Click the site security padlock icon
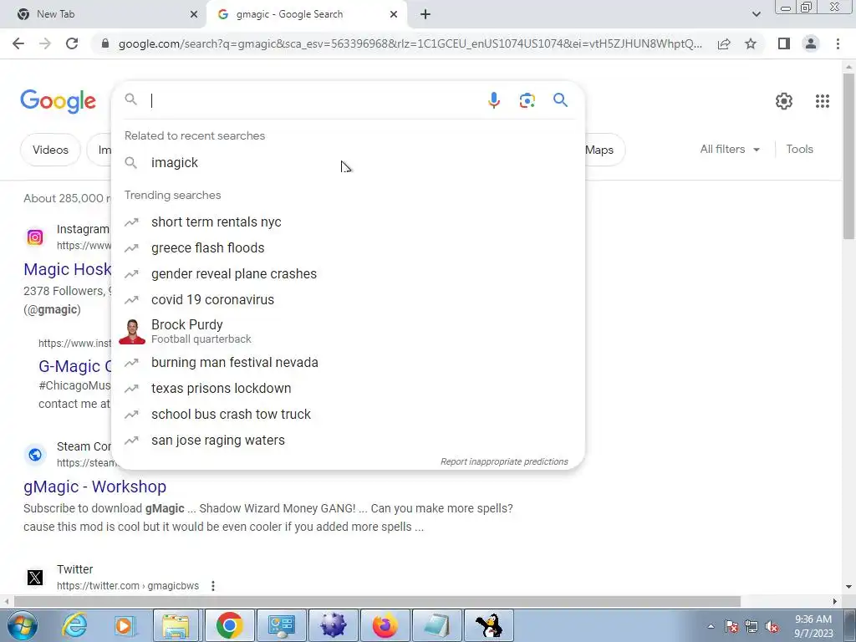Image resolution: width=856 pixels, height=642 pixels. [x=105, y=43]
